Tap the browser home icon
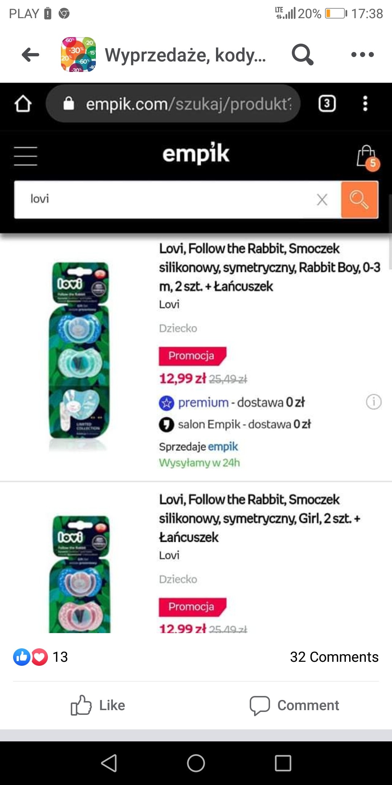Screen dimensions: 392x785 tap(23, 104)
